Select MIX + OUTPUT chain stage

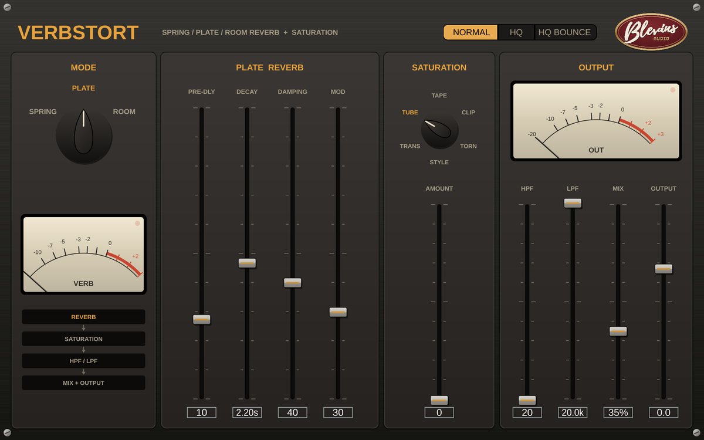point(83,383)
